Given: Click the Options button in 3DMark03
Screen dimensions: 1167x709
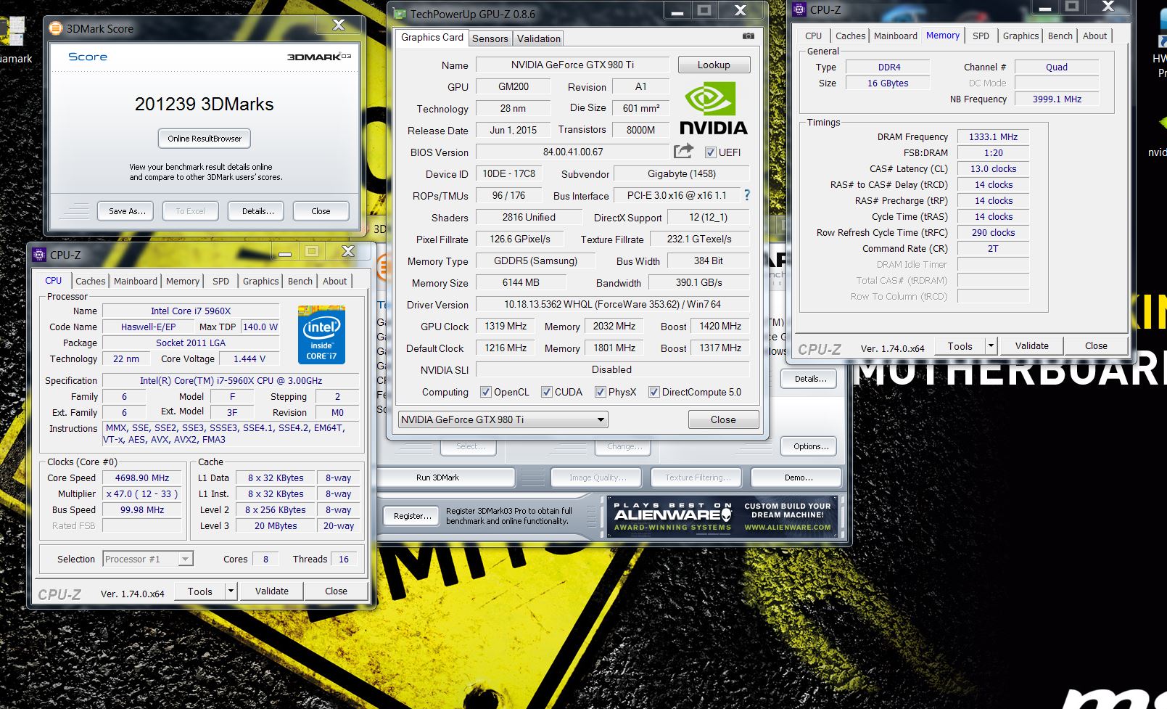Looking at the screenshot, I should [810, 446].
